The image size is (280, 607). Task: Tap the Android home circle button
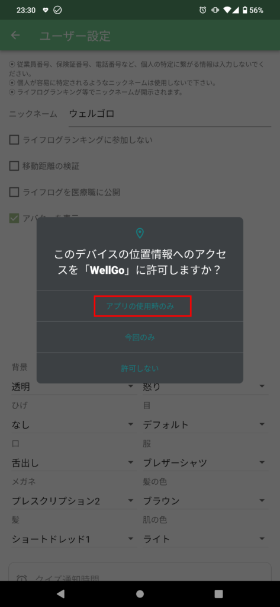140,594
